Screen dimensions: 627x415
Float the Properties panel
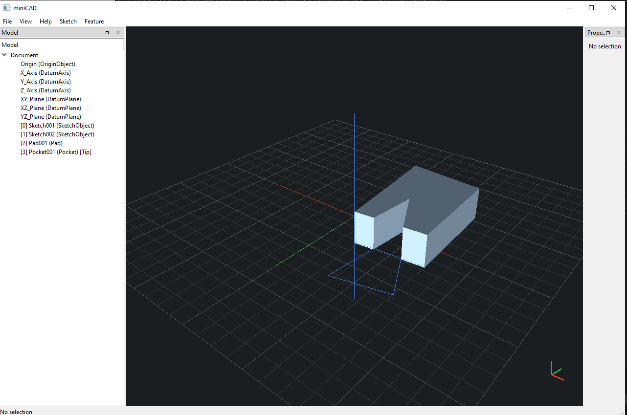608,33
